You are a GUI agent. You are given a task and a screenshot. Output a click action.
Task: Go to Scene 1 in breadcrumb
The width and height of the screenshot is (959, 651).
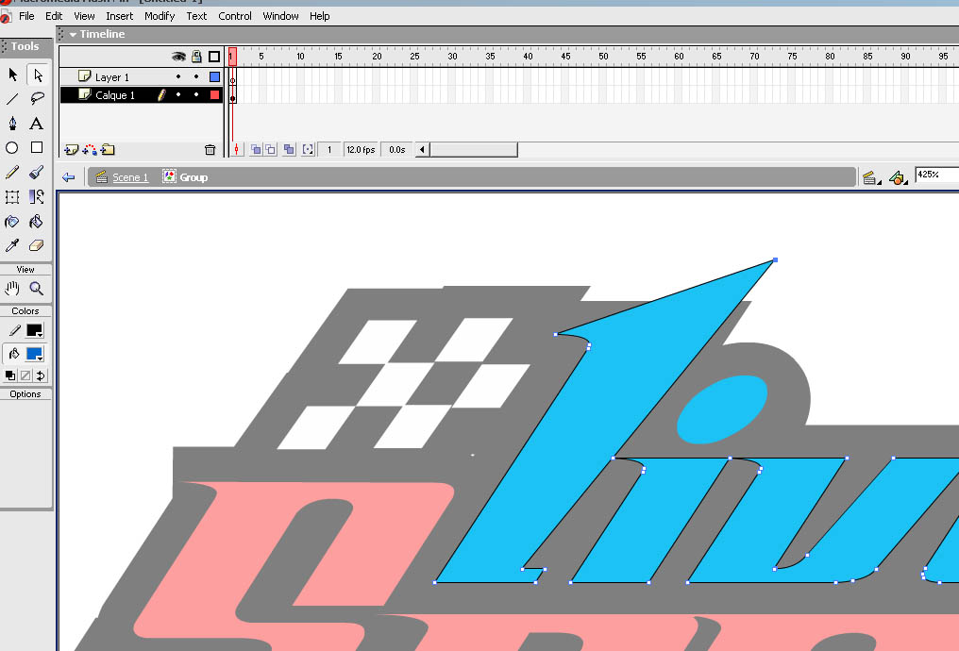(x=130, y=177)
